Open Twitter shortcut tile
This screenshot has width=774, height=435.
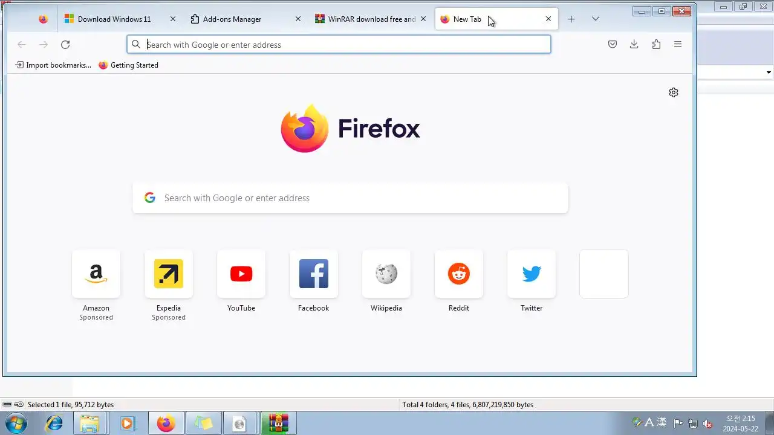coord(532,274)
